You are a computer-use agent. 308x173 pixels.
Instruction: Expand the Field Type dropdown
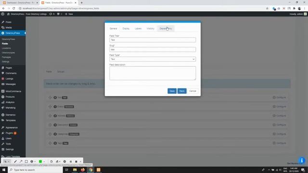(x=153, y=59)
